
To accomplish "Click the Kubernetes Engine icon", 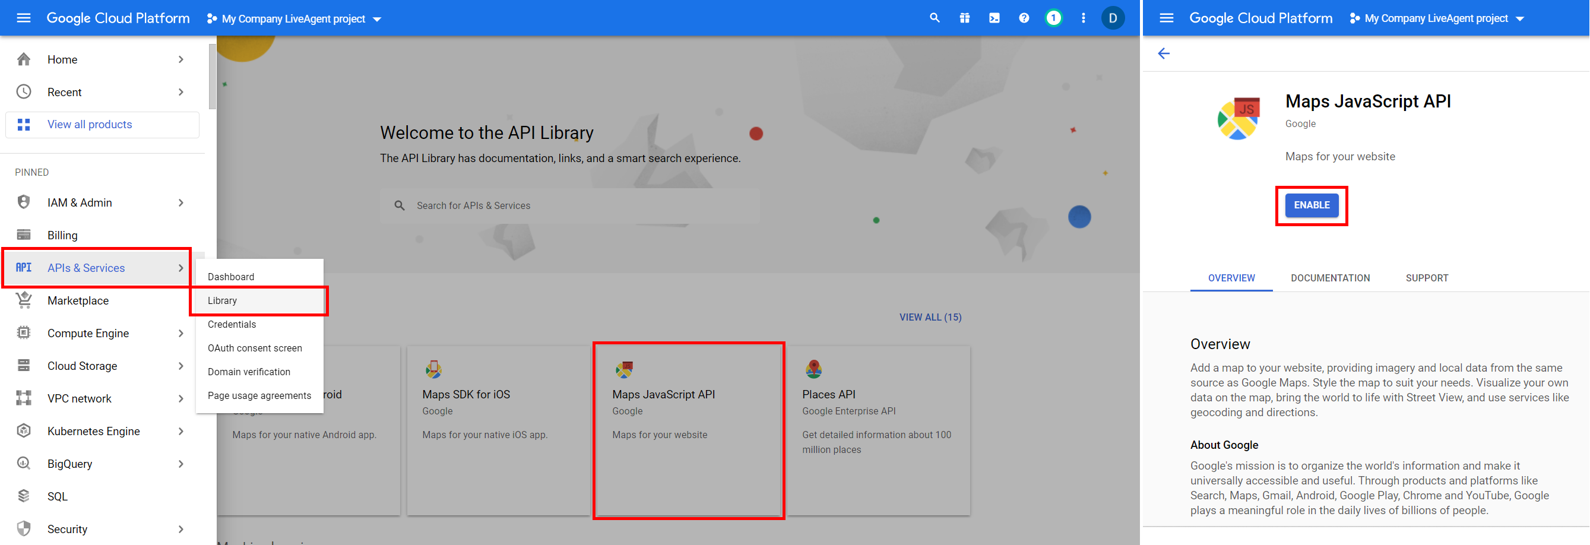I will tap(24, 432).
